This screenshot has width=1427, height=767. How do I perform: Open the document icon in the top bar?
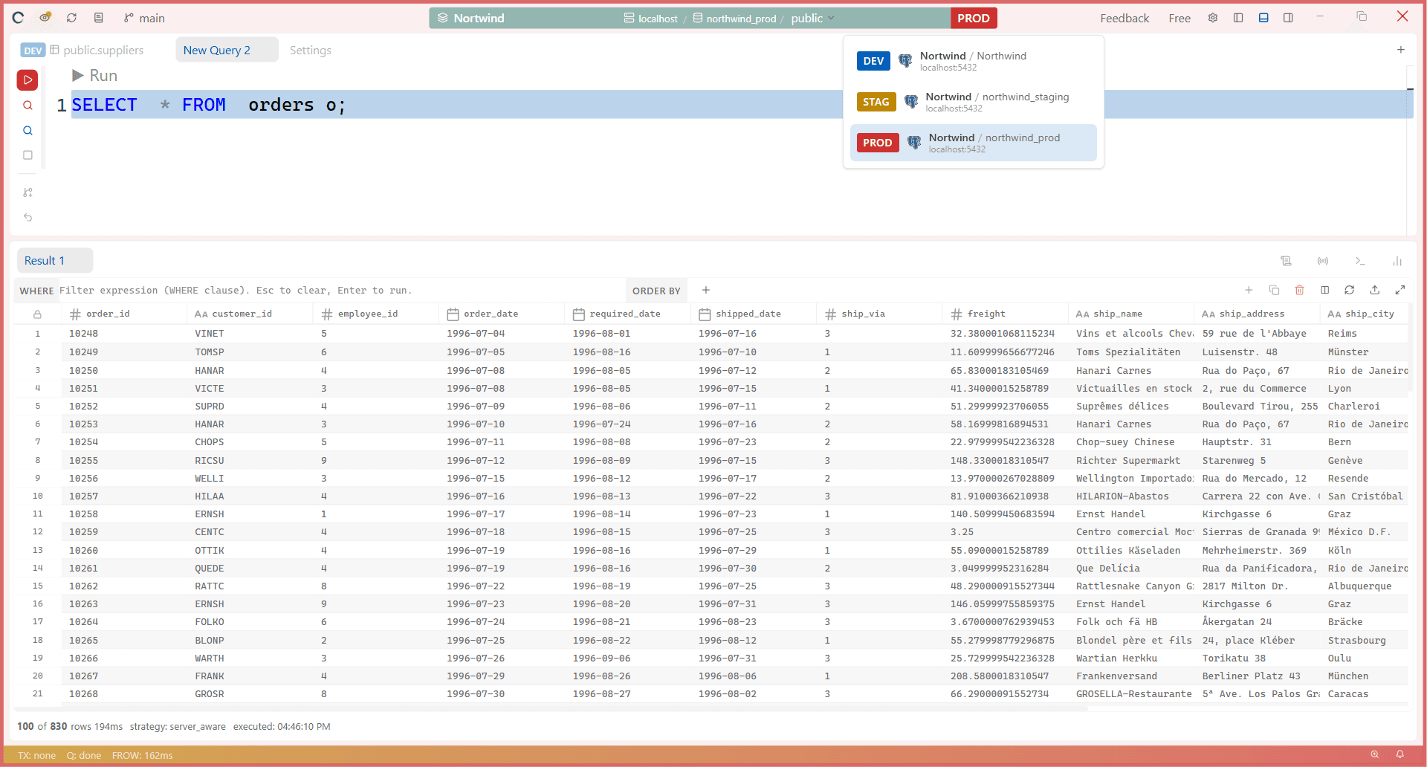pyautogui.click(x=98, y=18)
